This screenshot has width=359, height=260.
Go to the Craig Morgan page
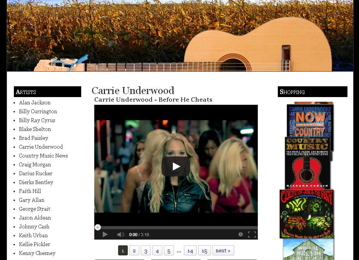(35, 164)
